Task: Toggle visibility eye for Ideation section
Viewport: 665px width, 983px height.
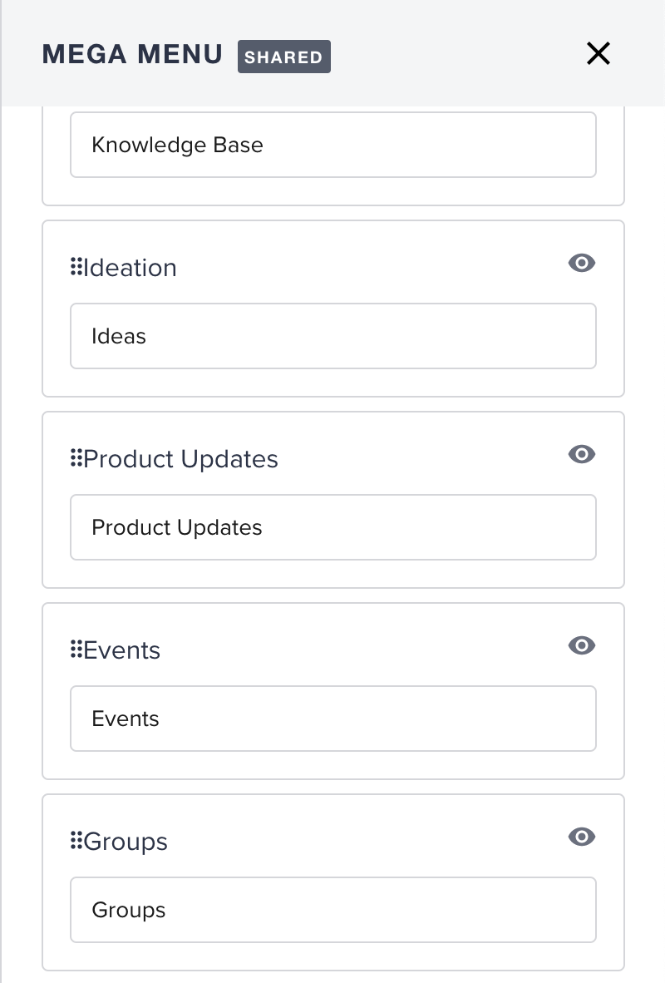Action: click(x=582, y=263)
